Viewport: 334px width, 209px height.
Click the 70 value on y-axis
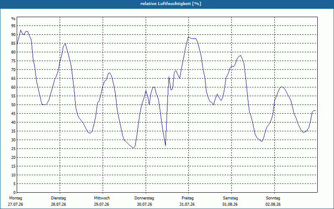click(13, 70)
